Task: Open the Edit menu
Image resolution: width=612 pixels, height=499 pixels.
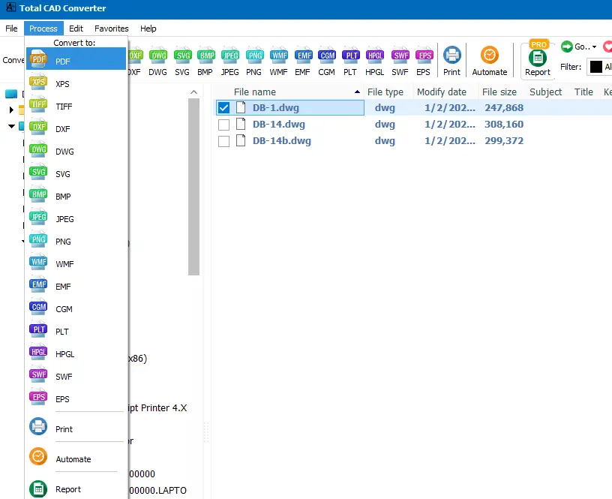Action: coord(76,29)
